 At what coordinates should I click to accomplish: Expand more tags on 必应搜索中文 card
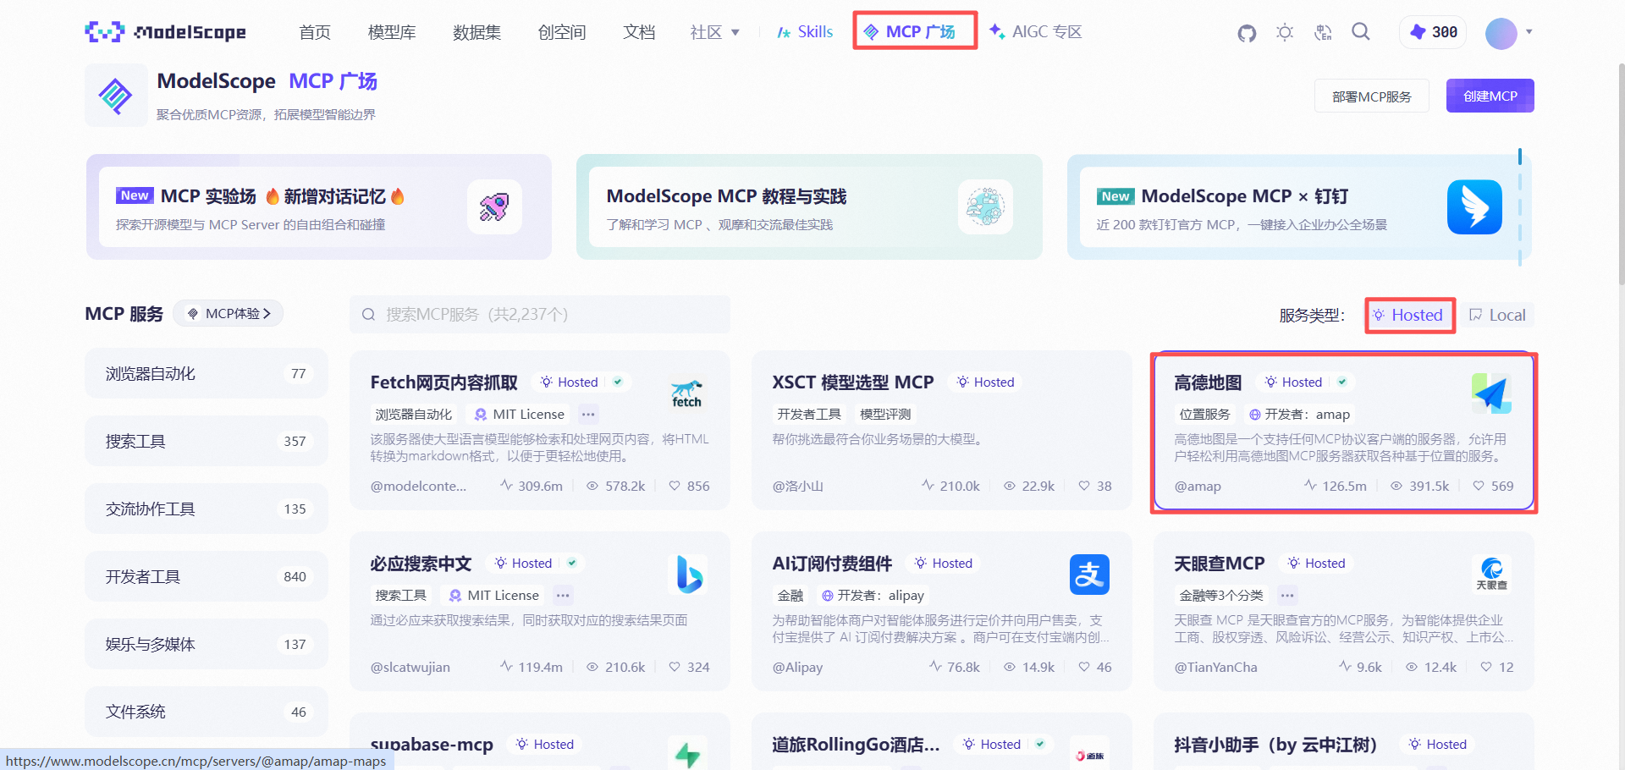563,596
